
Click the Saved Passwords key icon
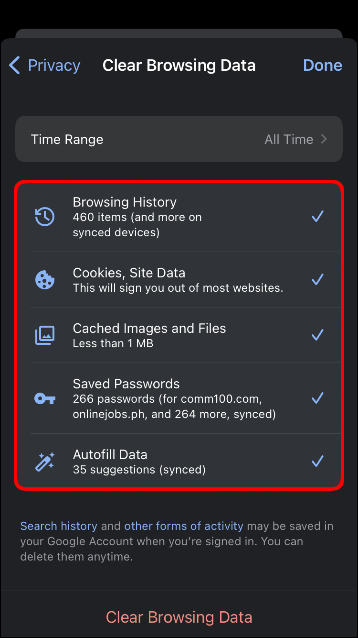coord(45,398)
